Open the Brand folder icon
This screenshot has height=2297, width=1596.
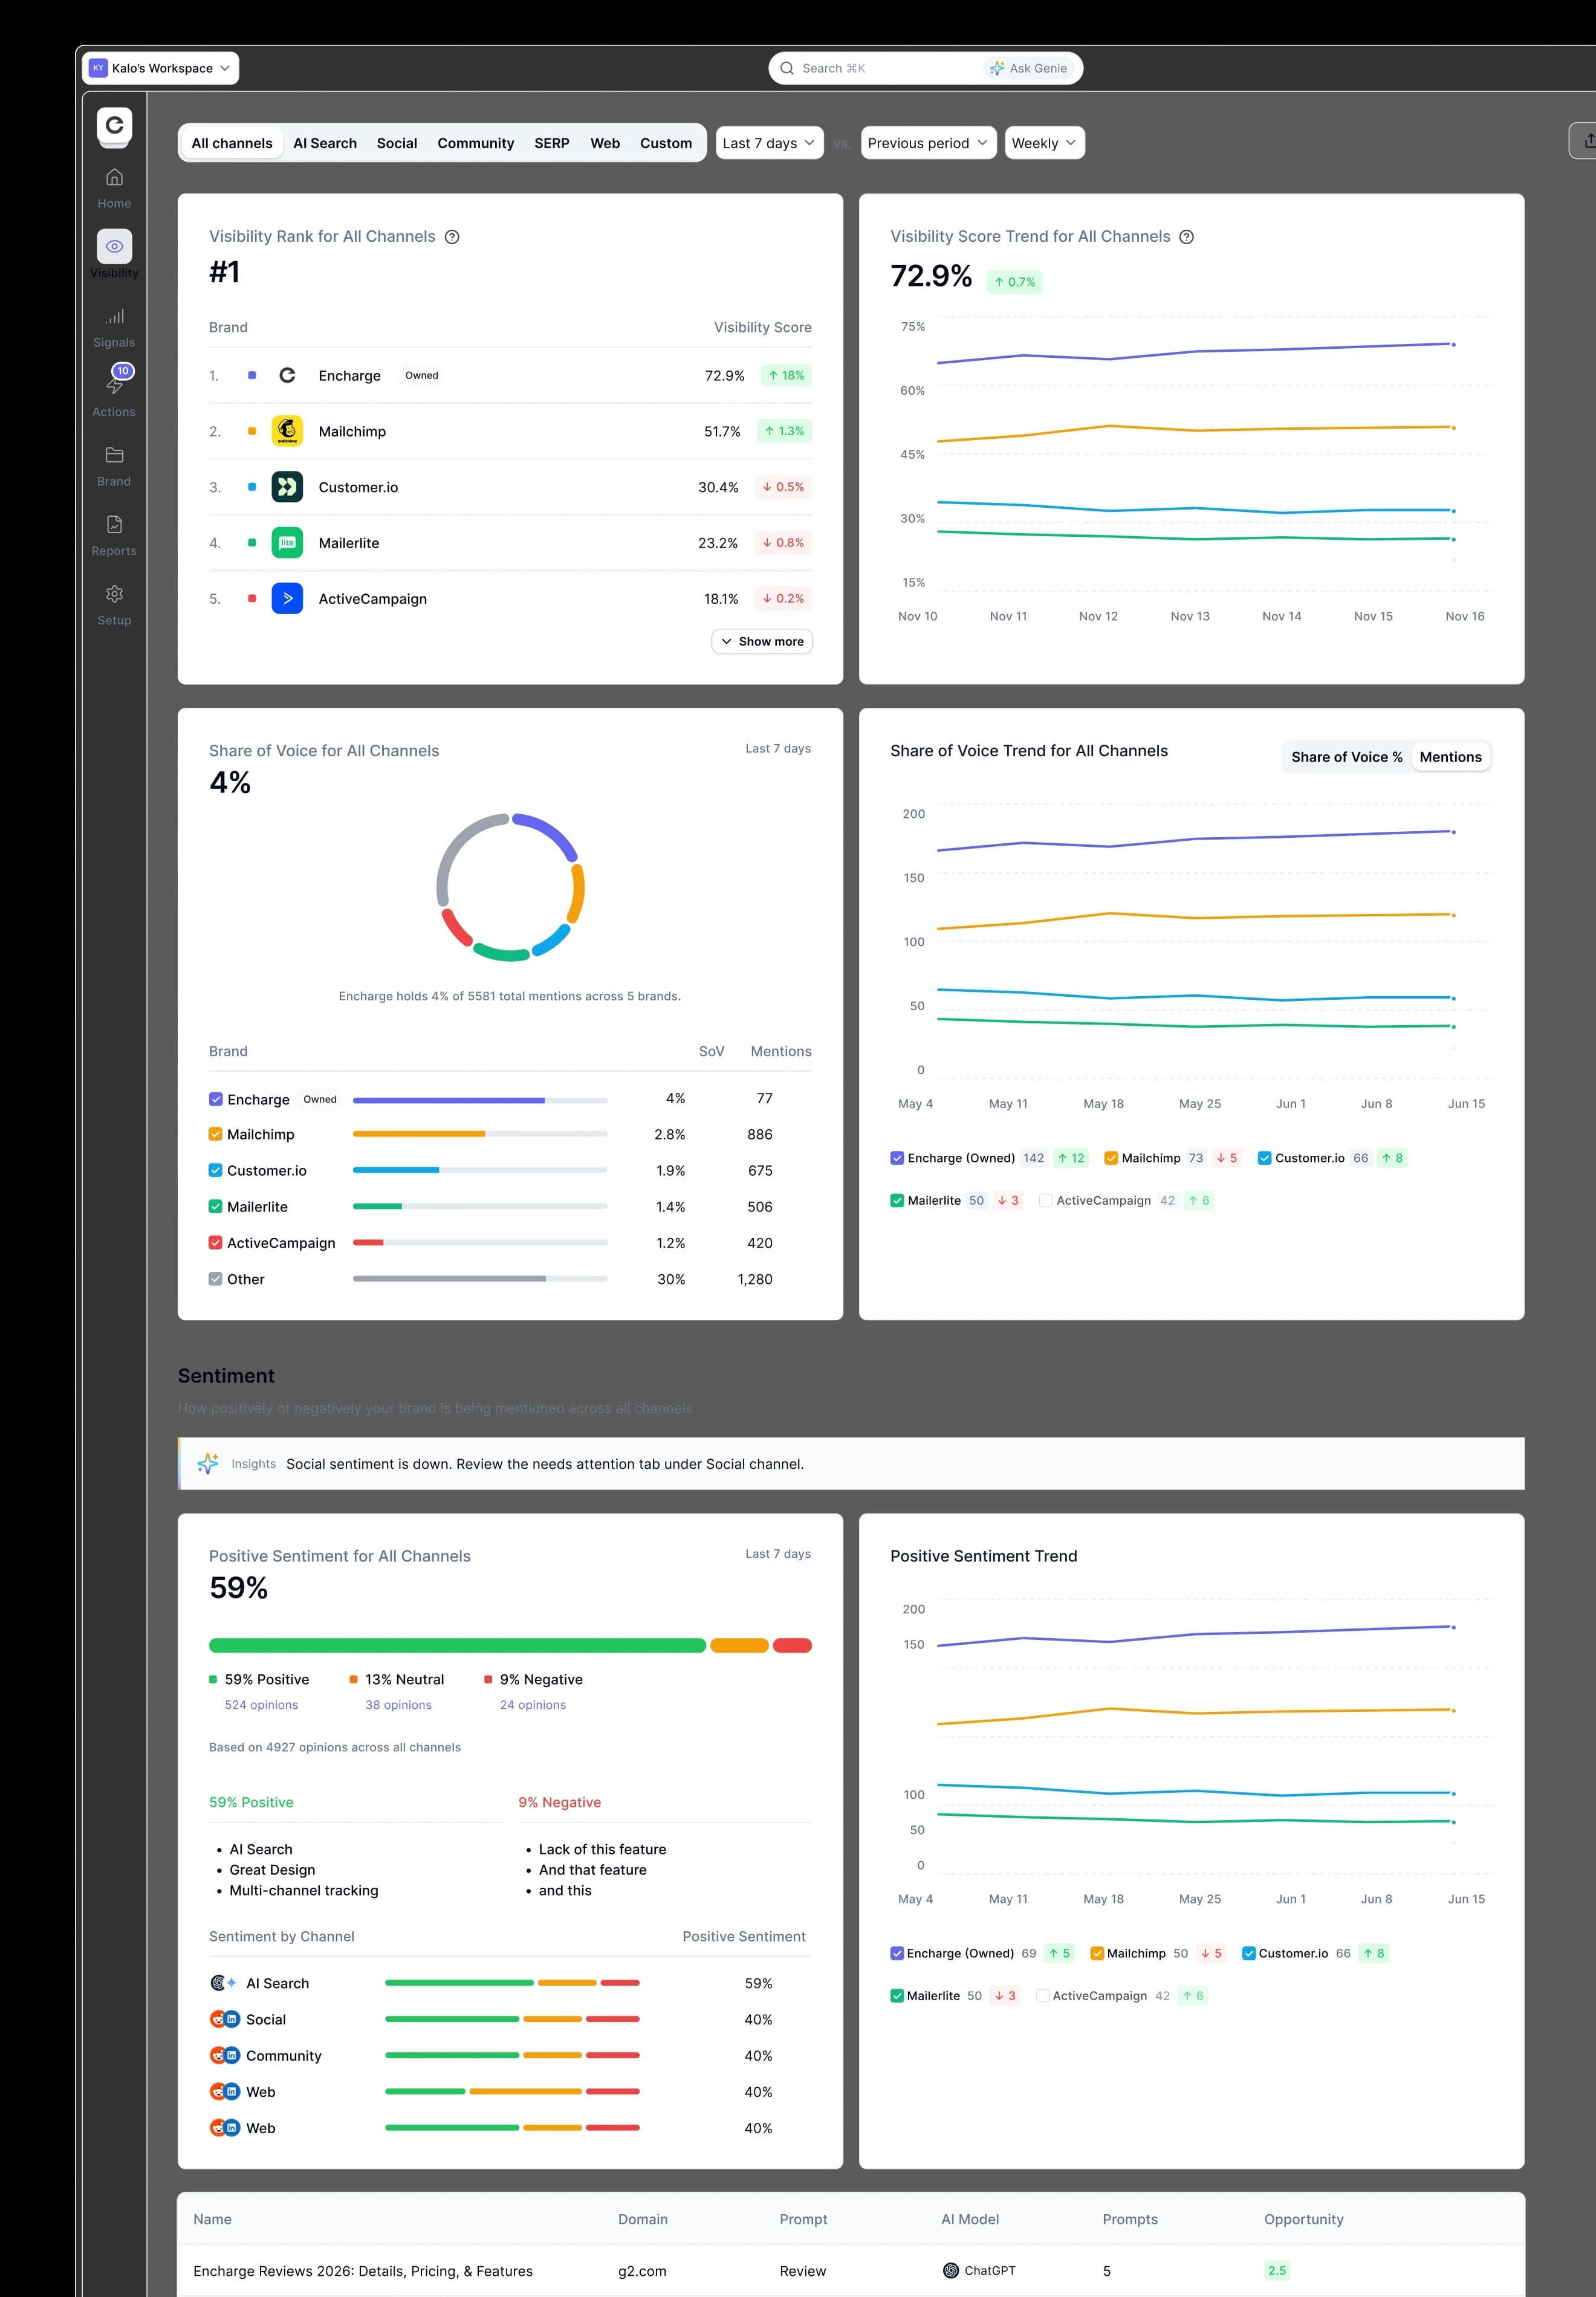click(114, 455)
